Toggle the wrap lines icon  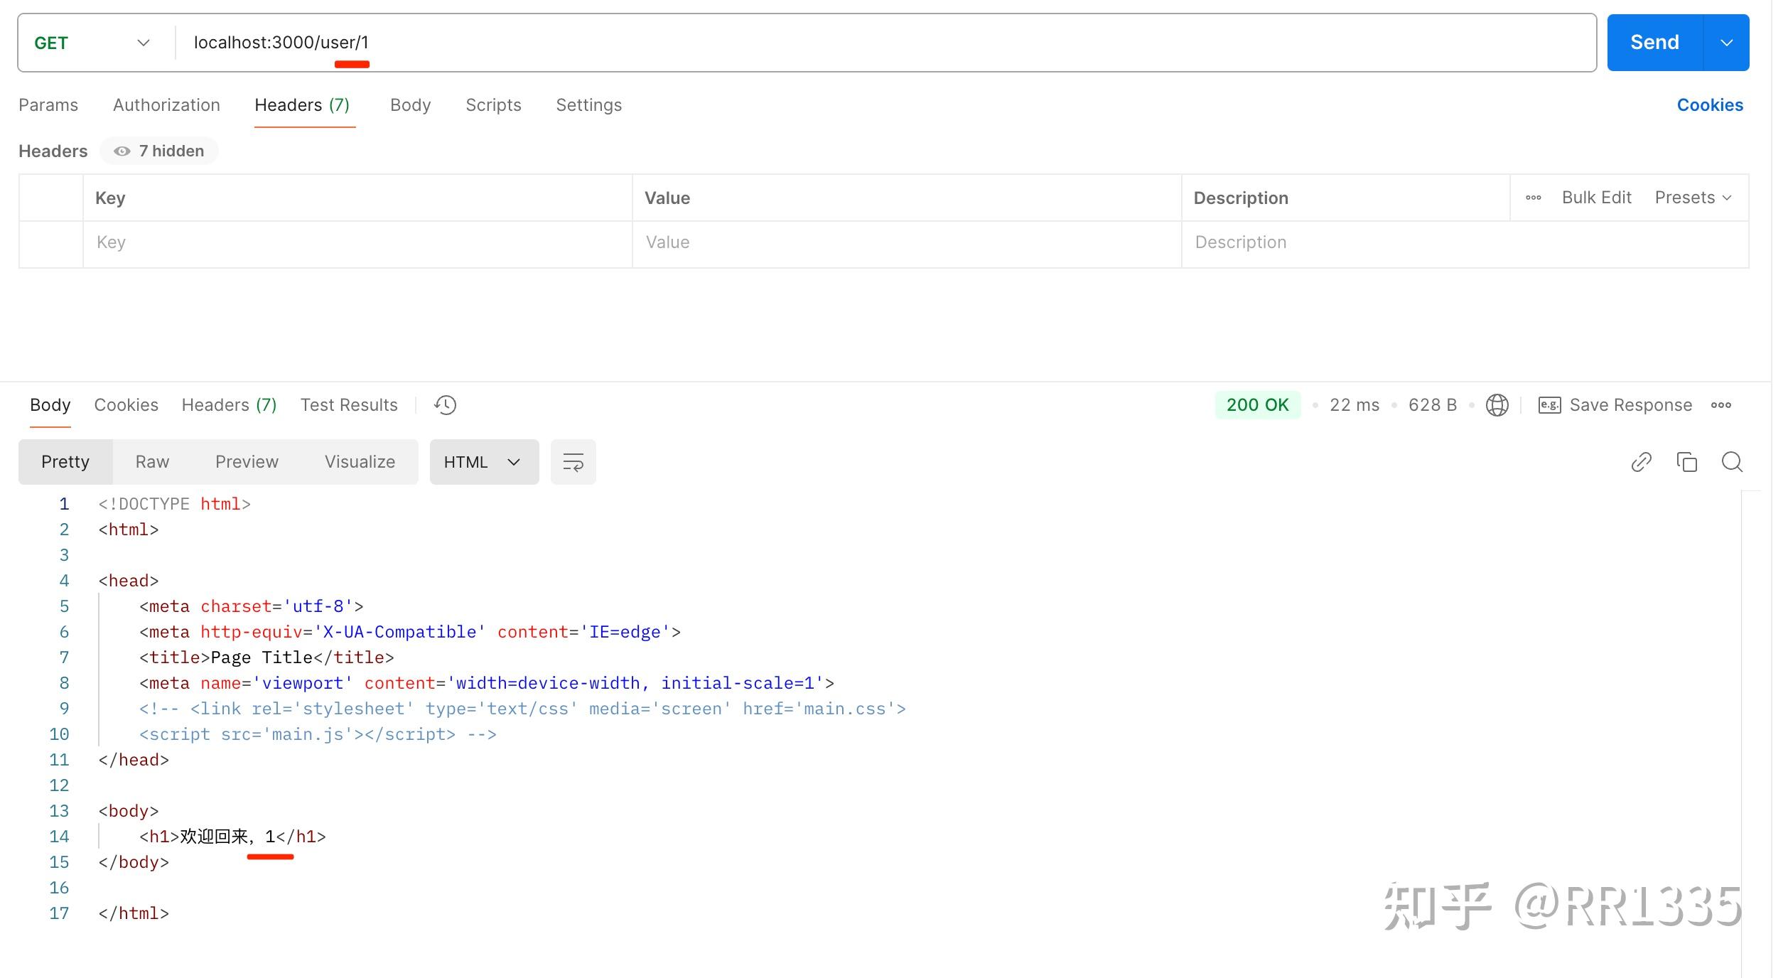[573, 462]
